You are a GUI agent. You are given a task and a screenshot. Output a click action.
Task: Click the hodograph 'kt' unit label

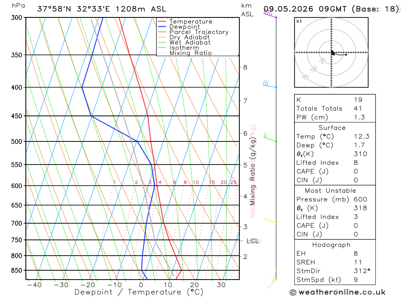[299, 21]
